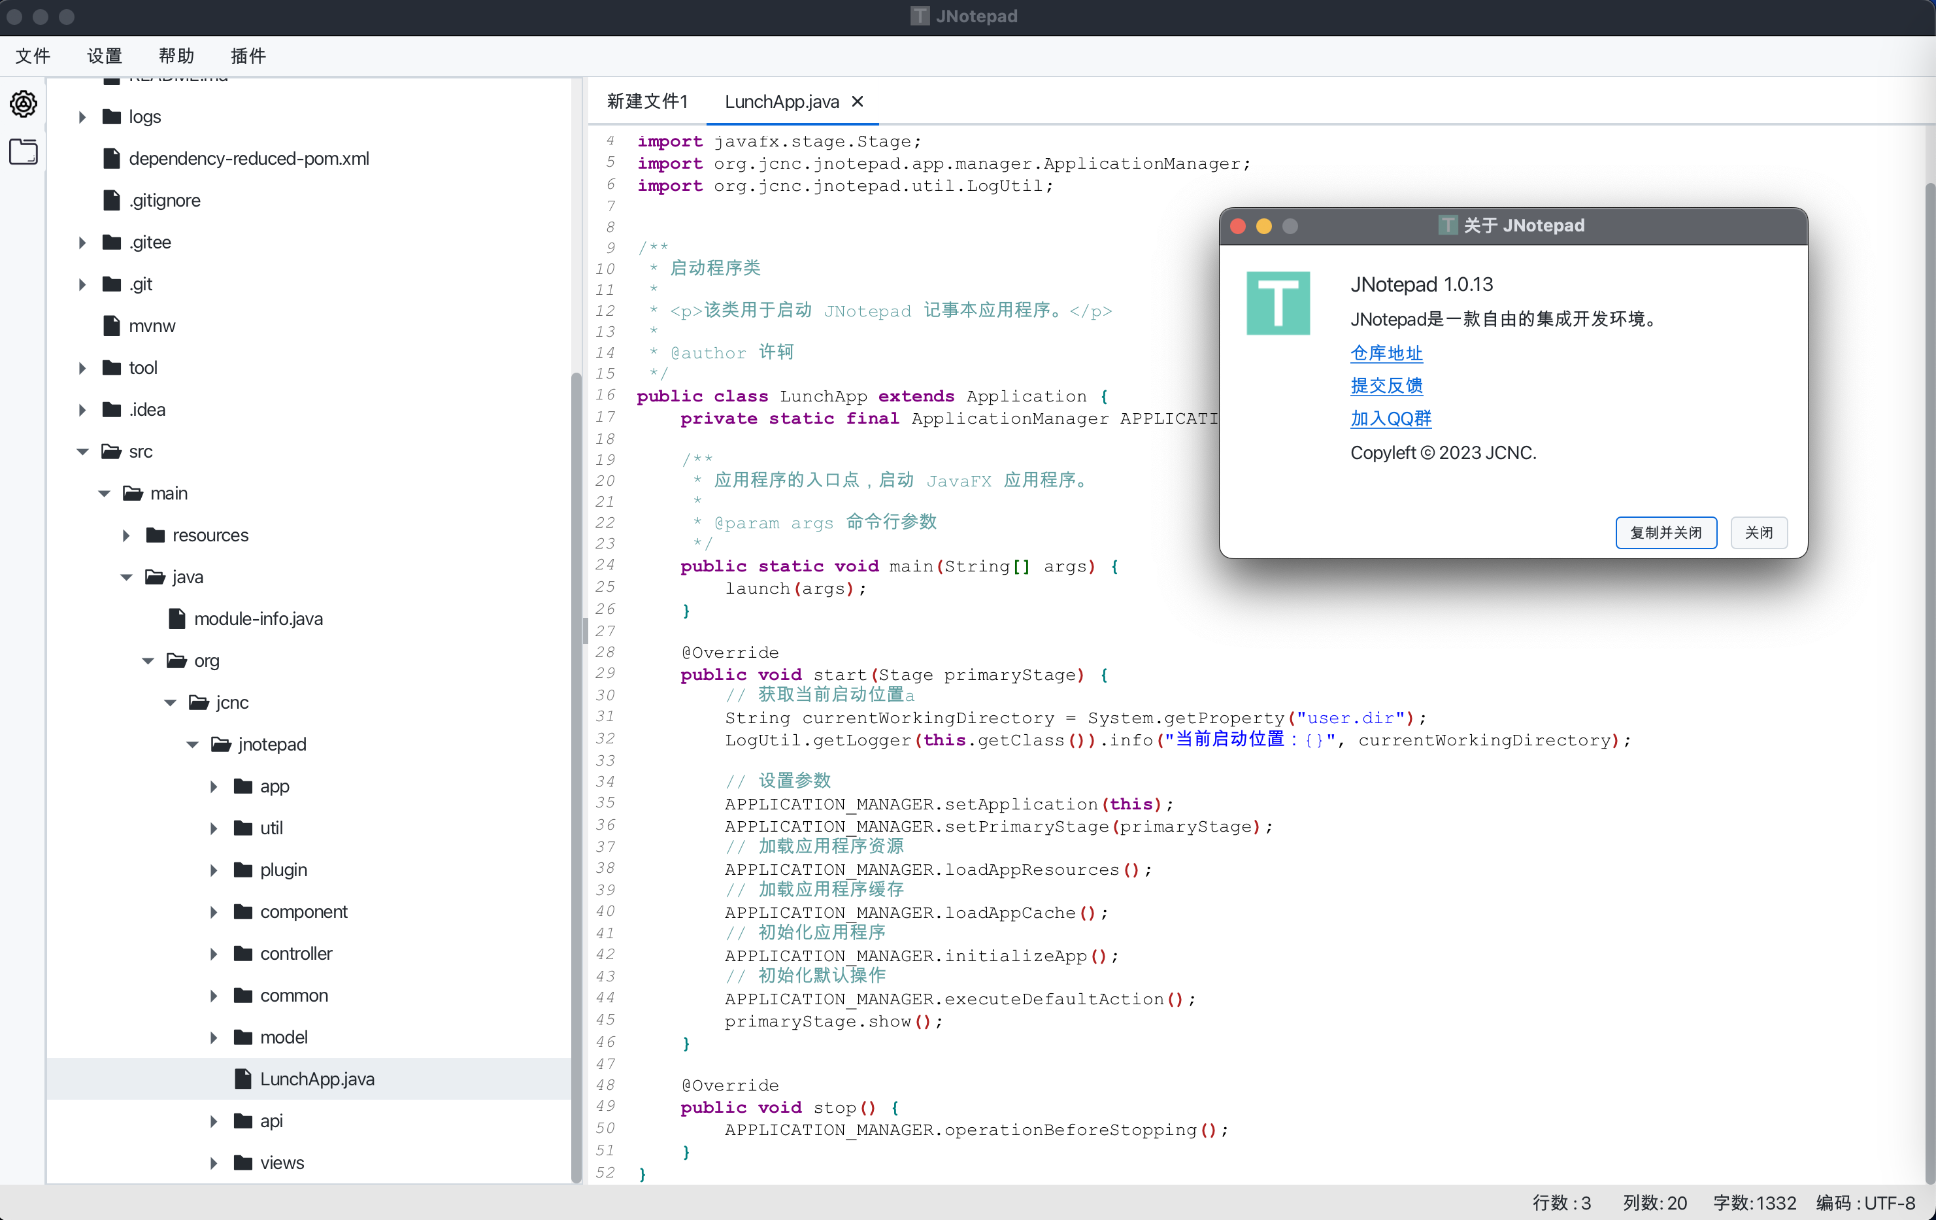The height and width of the screenshot is (1220, 1936).
Task: Collapse the jnotepad folder
Action: (x=192, y=744)
